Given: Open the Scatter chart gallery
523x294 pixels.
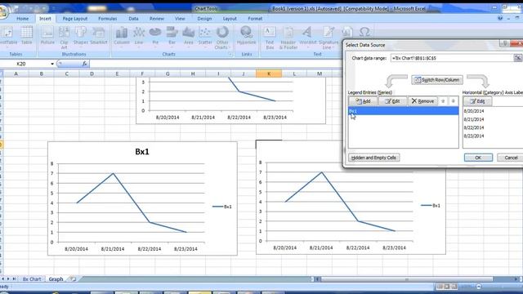Looking at the screenshot, I should point(205,38).
